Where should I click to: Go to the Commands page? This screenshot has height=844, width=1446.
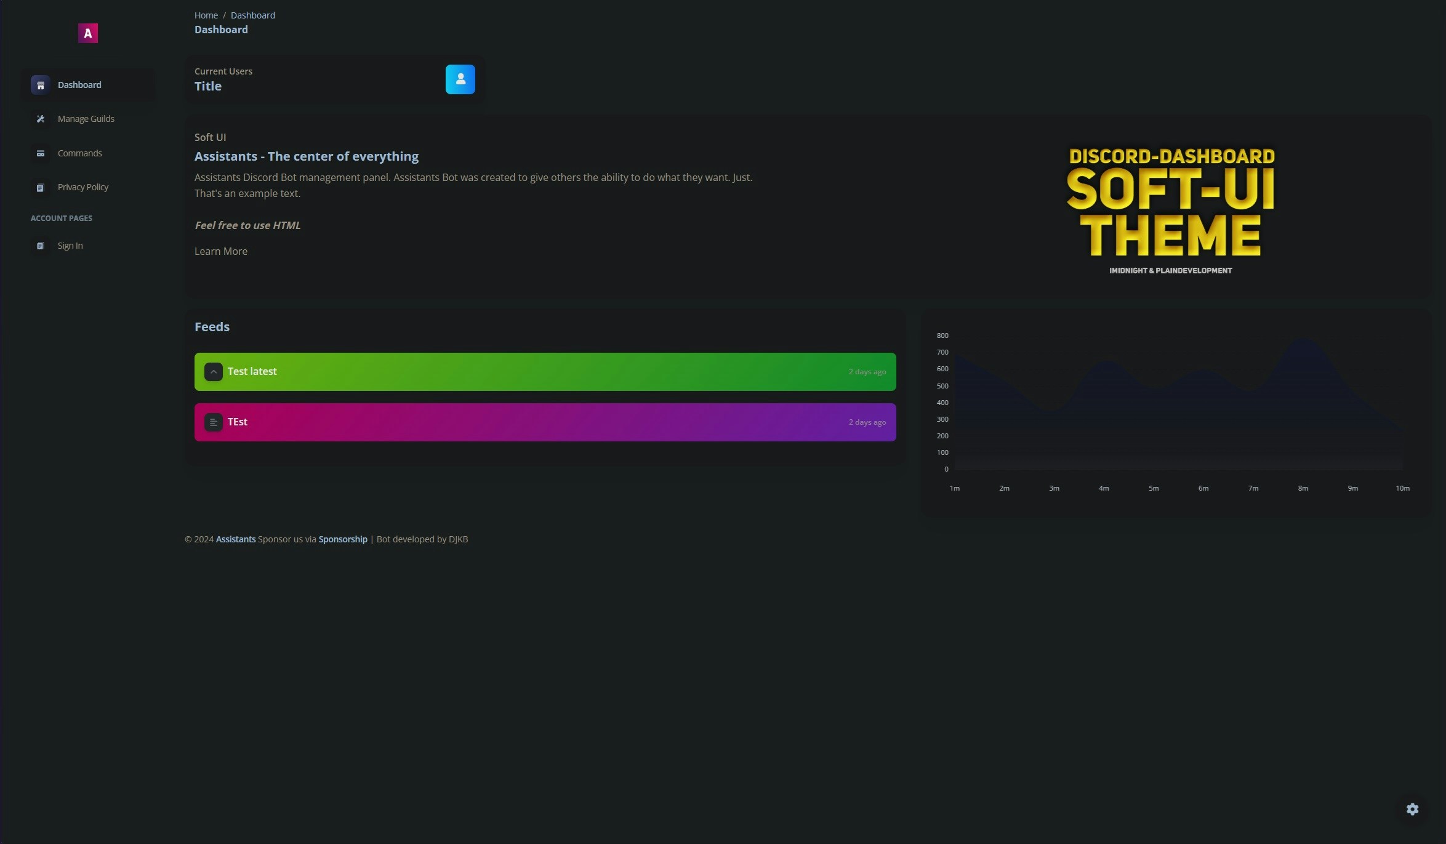80,153
